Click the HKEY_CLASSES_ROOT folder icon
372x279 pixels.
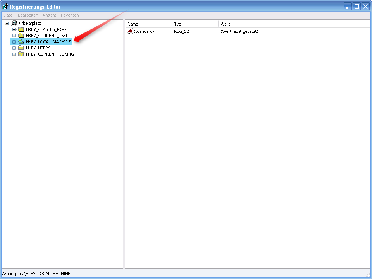21,29
